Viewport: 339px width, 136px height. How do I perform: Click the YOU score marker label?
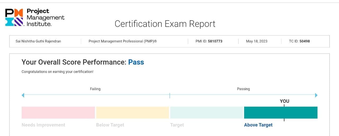point(284,101)
